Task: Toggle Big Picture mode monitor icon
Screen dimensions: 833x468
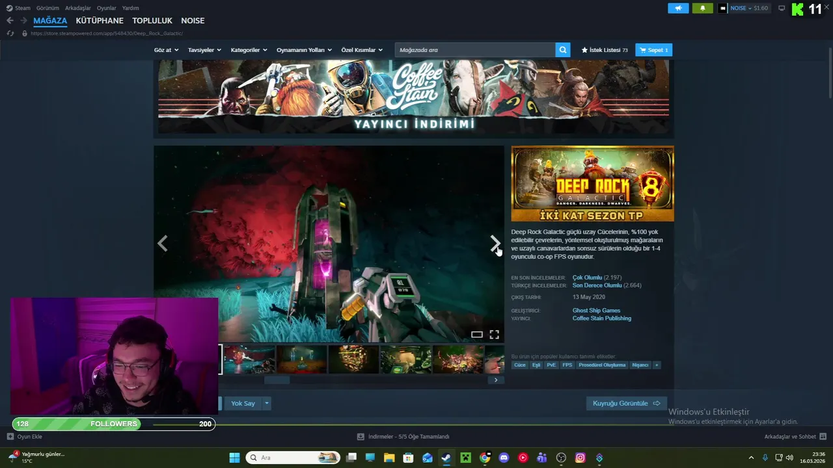Action: click(x=782, y=8)
